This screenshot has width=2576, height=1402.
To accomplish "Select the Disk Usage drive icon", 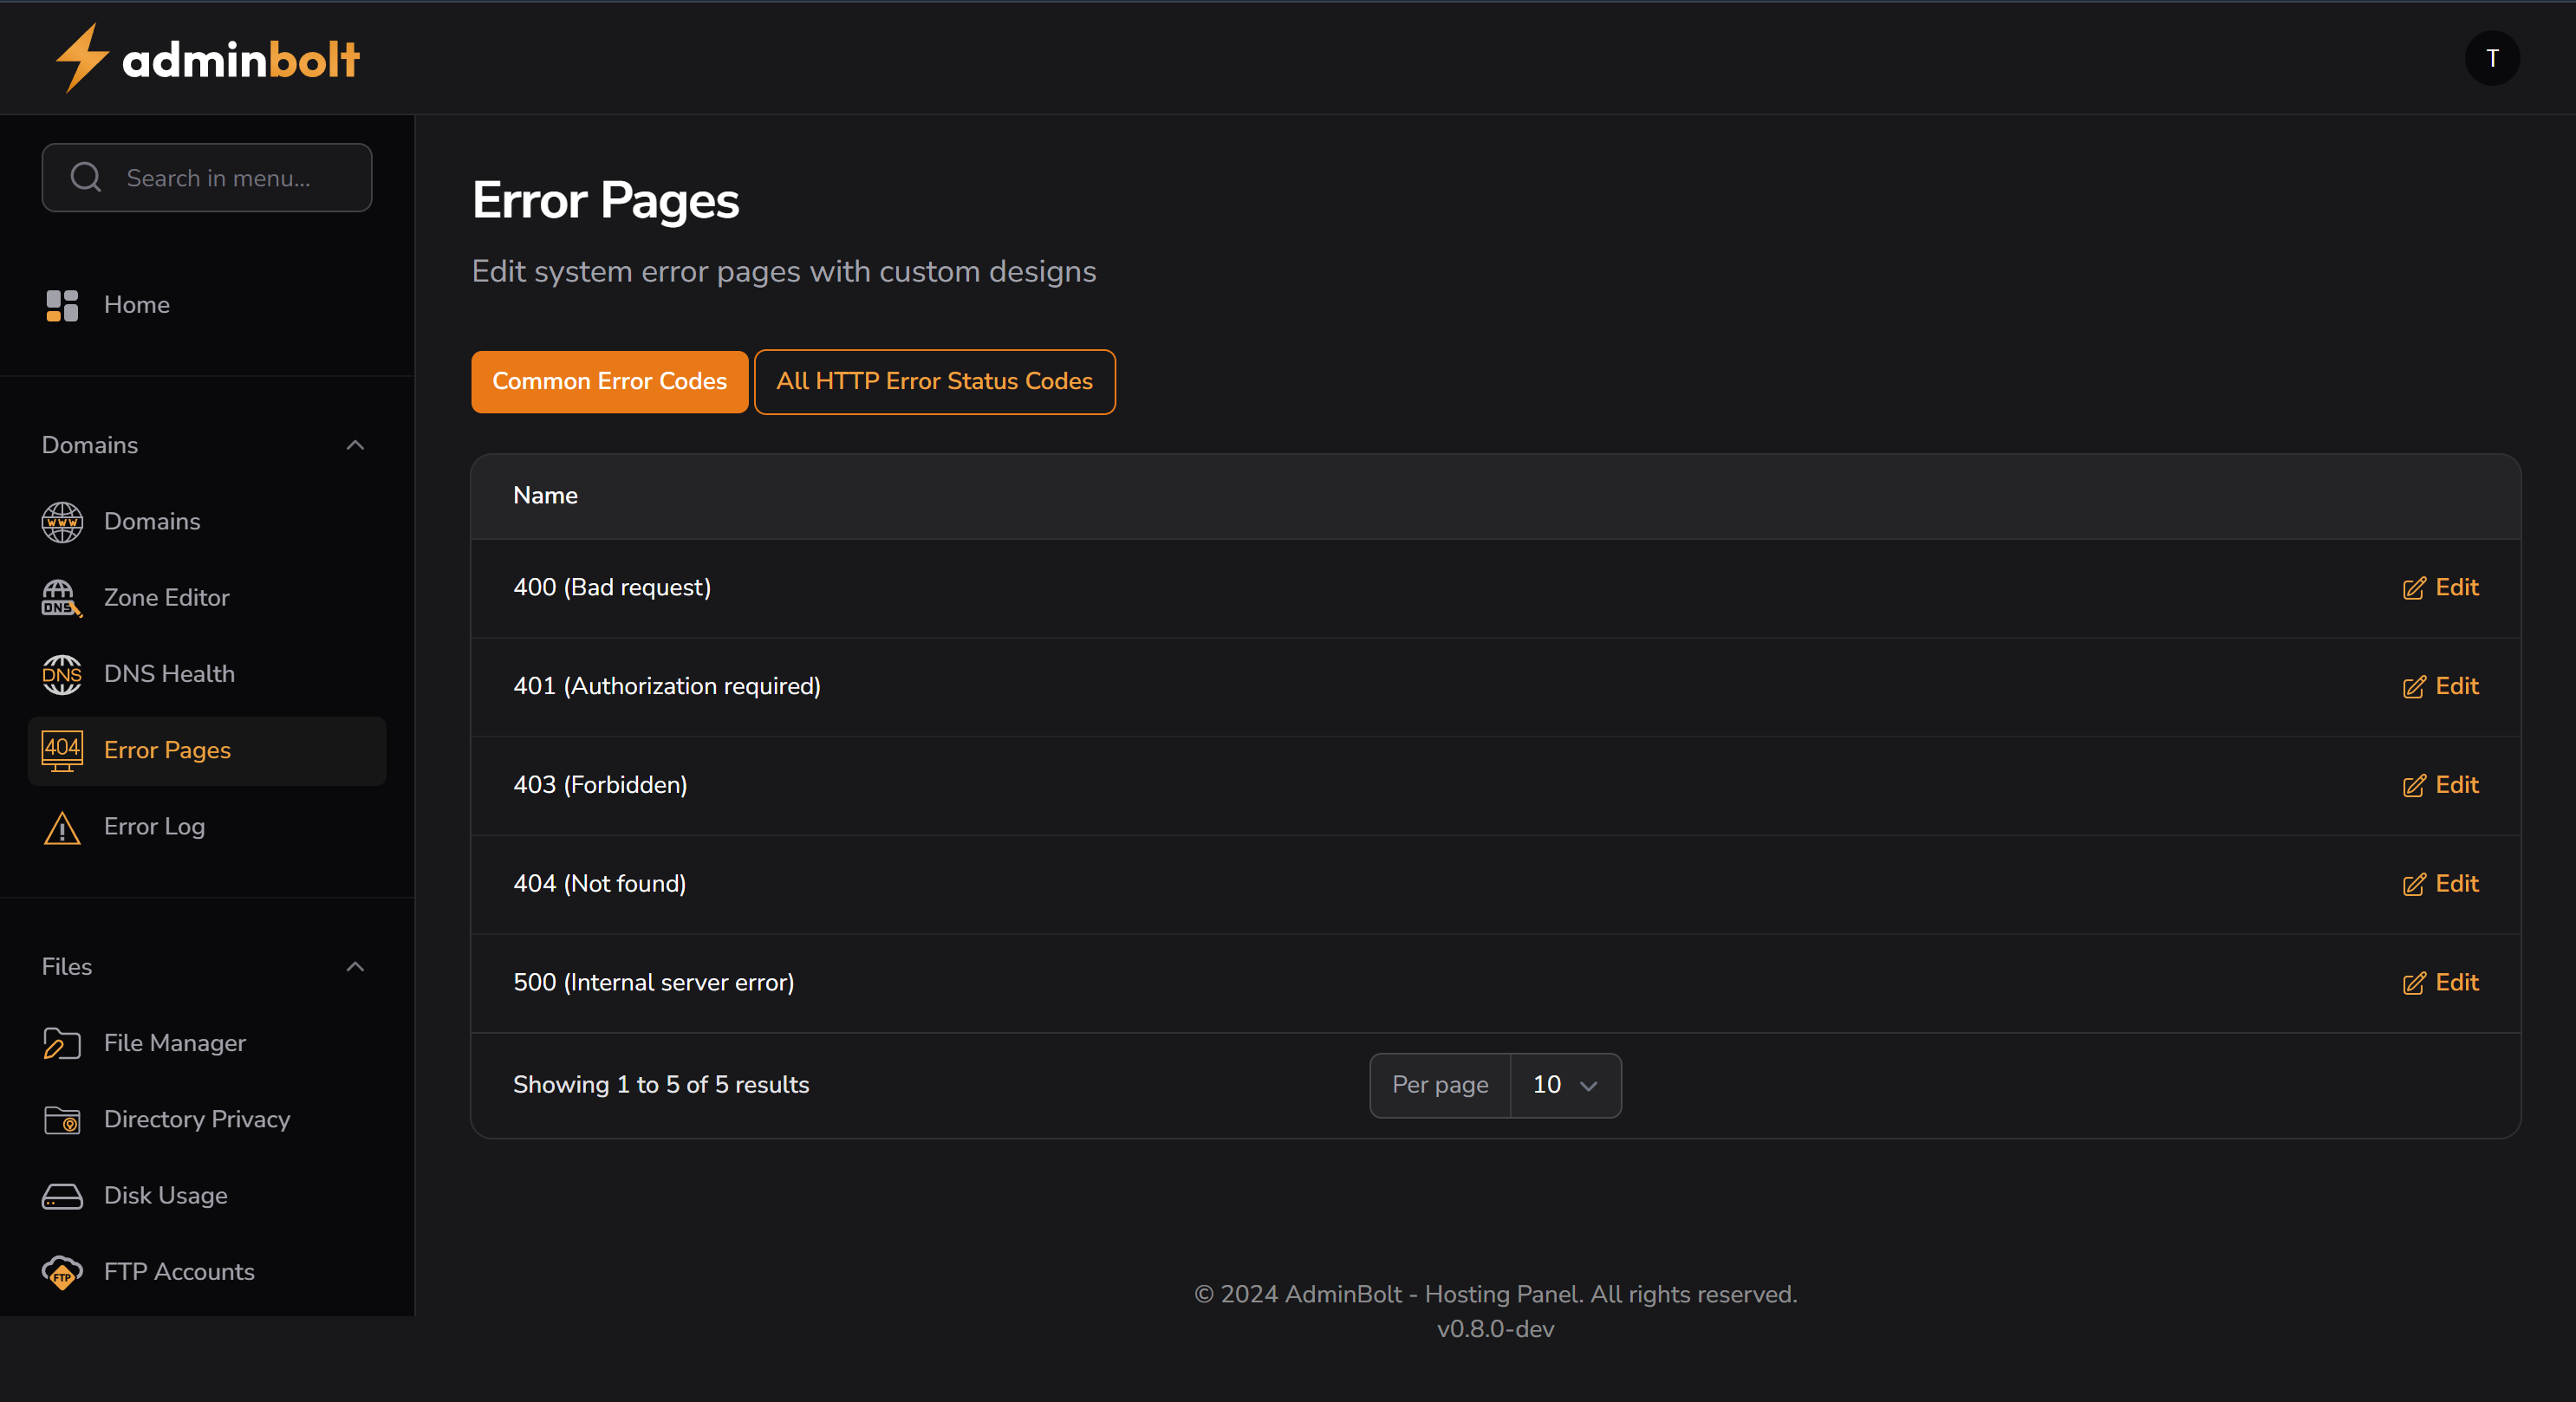I will click(x=61, y=1195).
